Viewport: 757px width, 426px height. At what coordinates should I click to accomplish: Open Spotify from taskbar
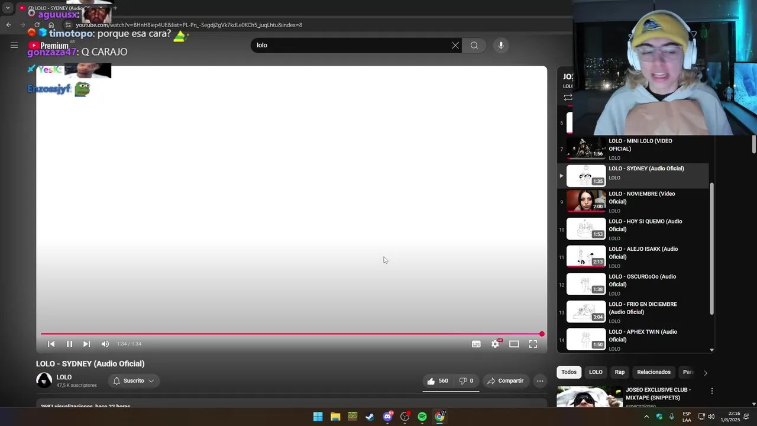(422, 417)
